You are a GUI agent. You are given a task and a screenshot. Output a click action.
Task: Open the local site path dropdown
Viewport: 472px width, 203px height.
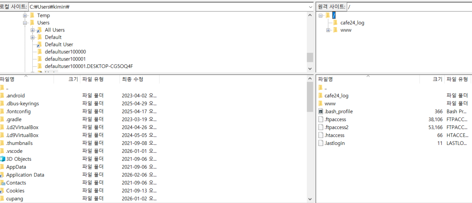311,7
